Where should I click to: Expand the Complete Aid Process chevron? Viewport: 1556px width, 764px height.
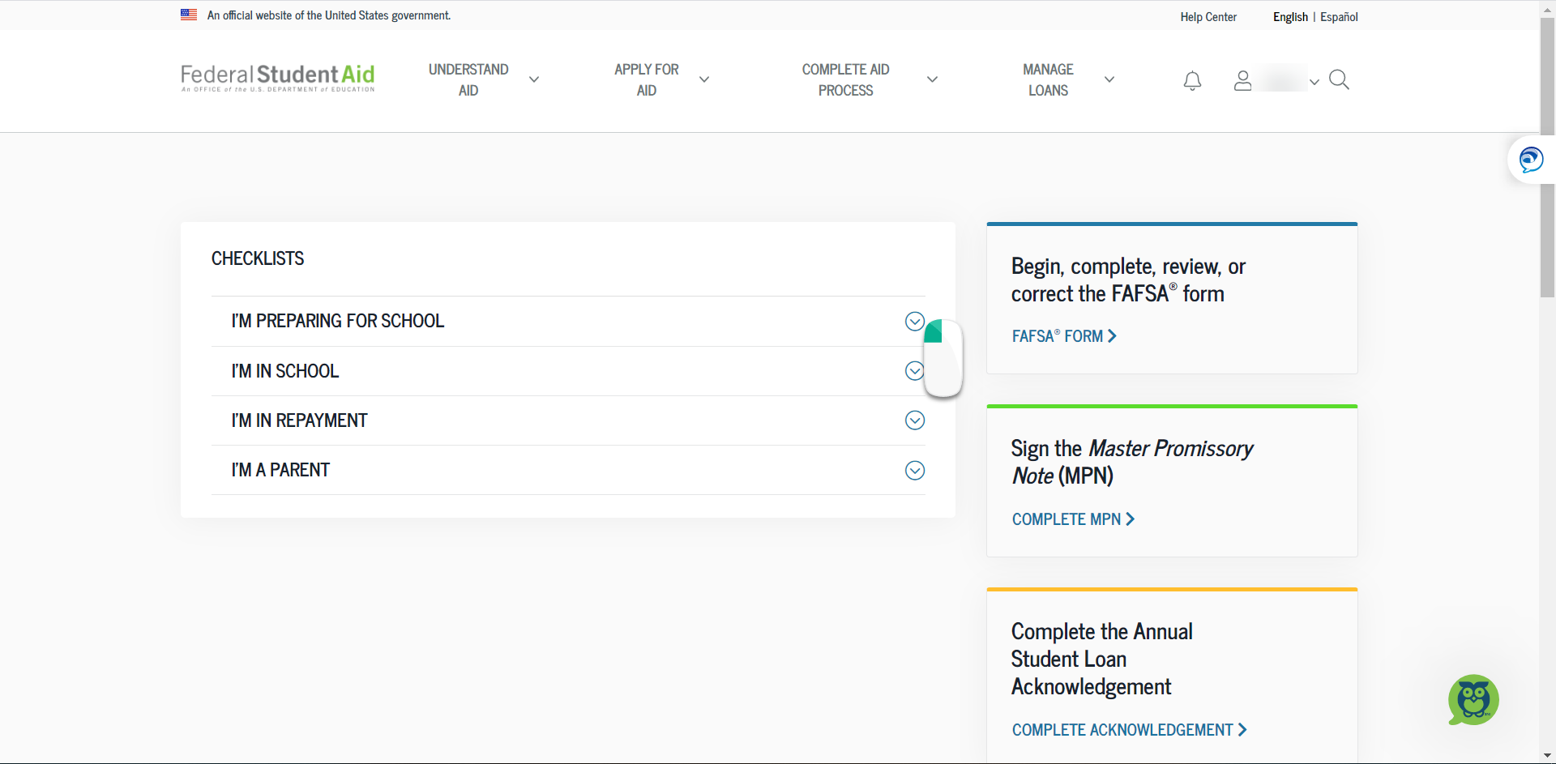pyautogui.click(x=932, y=79)
